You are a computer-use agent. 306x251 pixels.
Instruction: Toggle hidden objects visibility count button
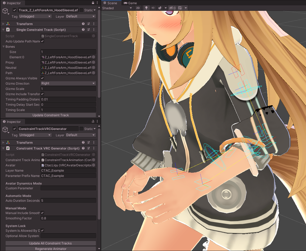172,8
